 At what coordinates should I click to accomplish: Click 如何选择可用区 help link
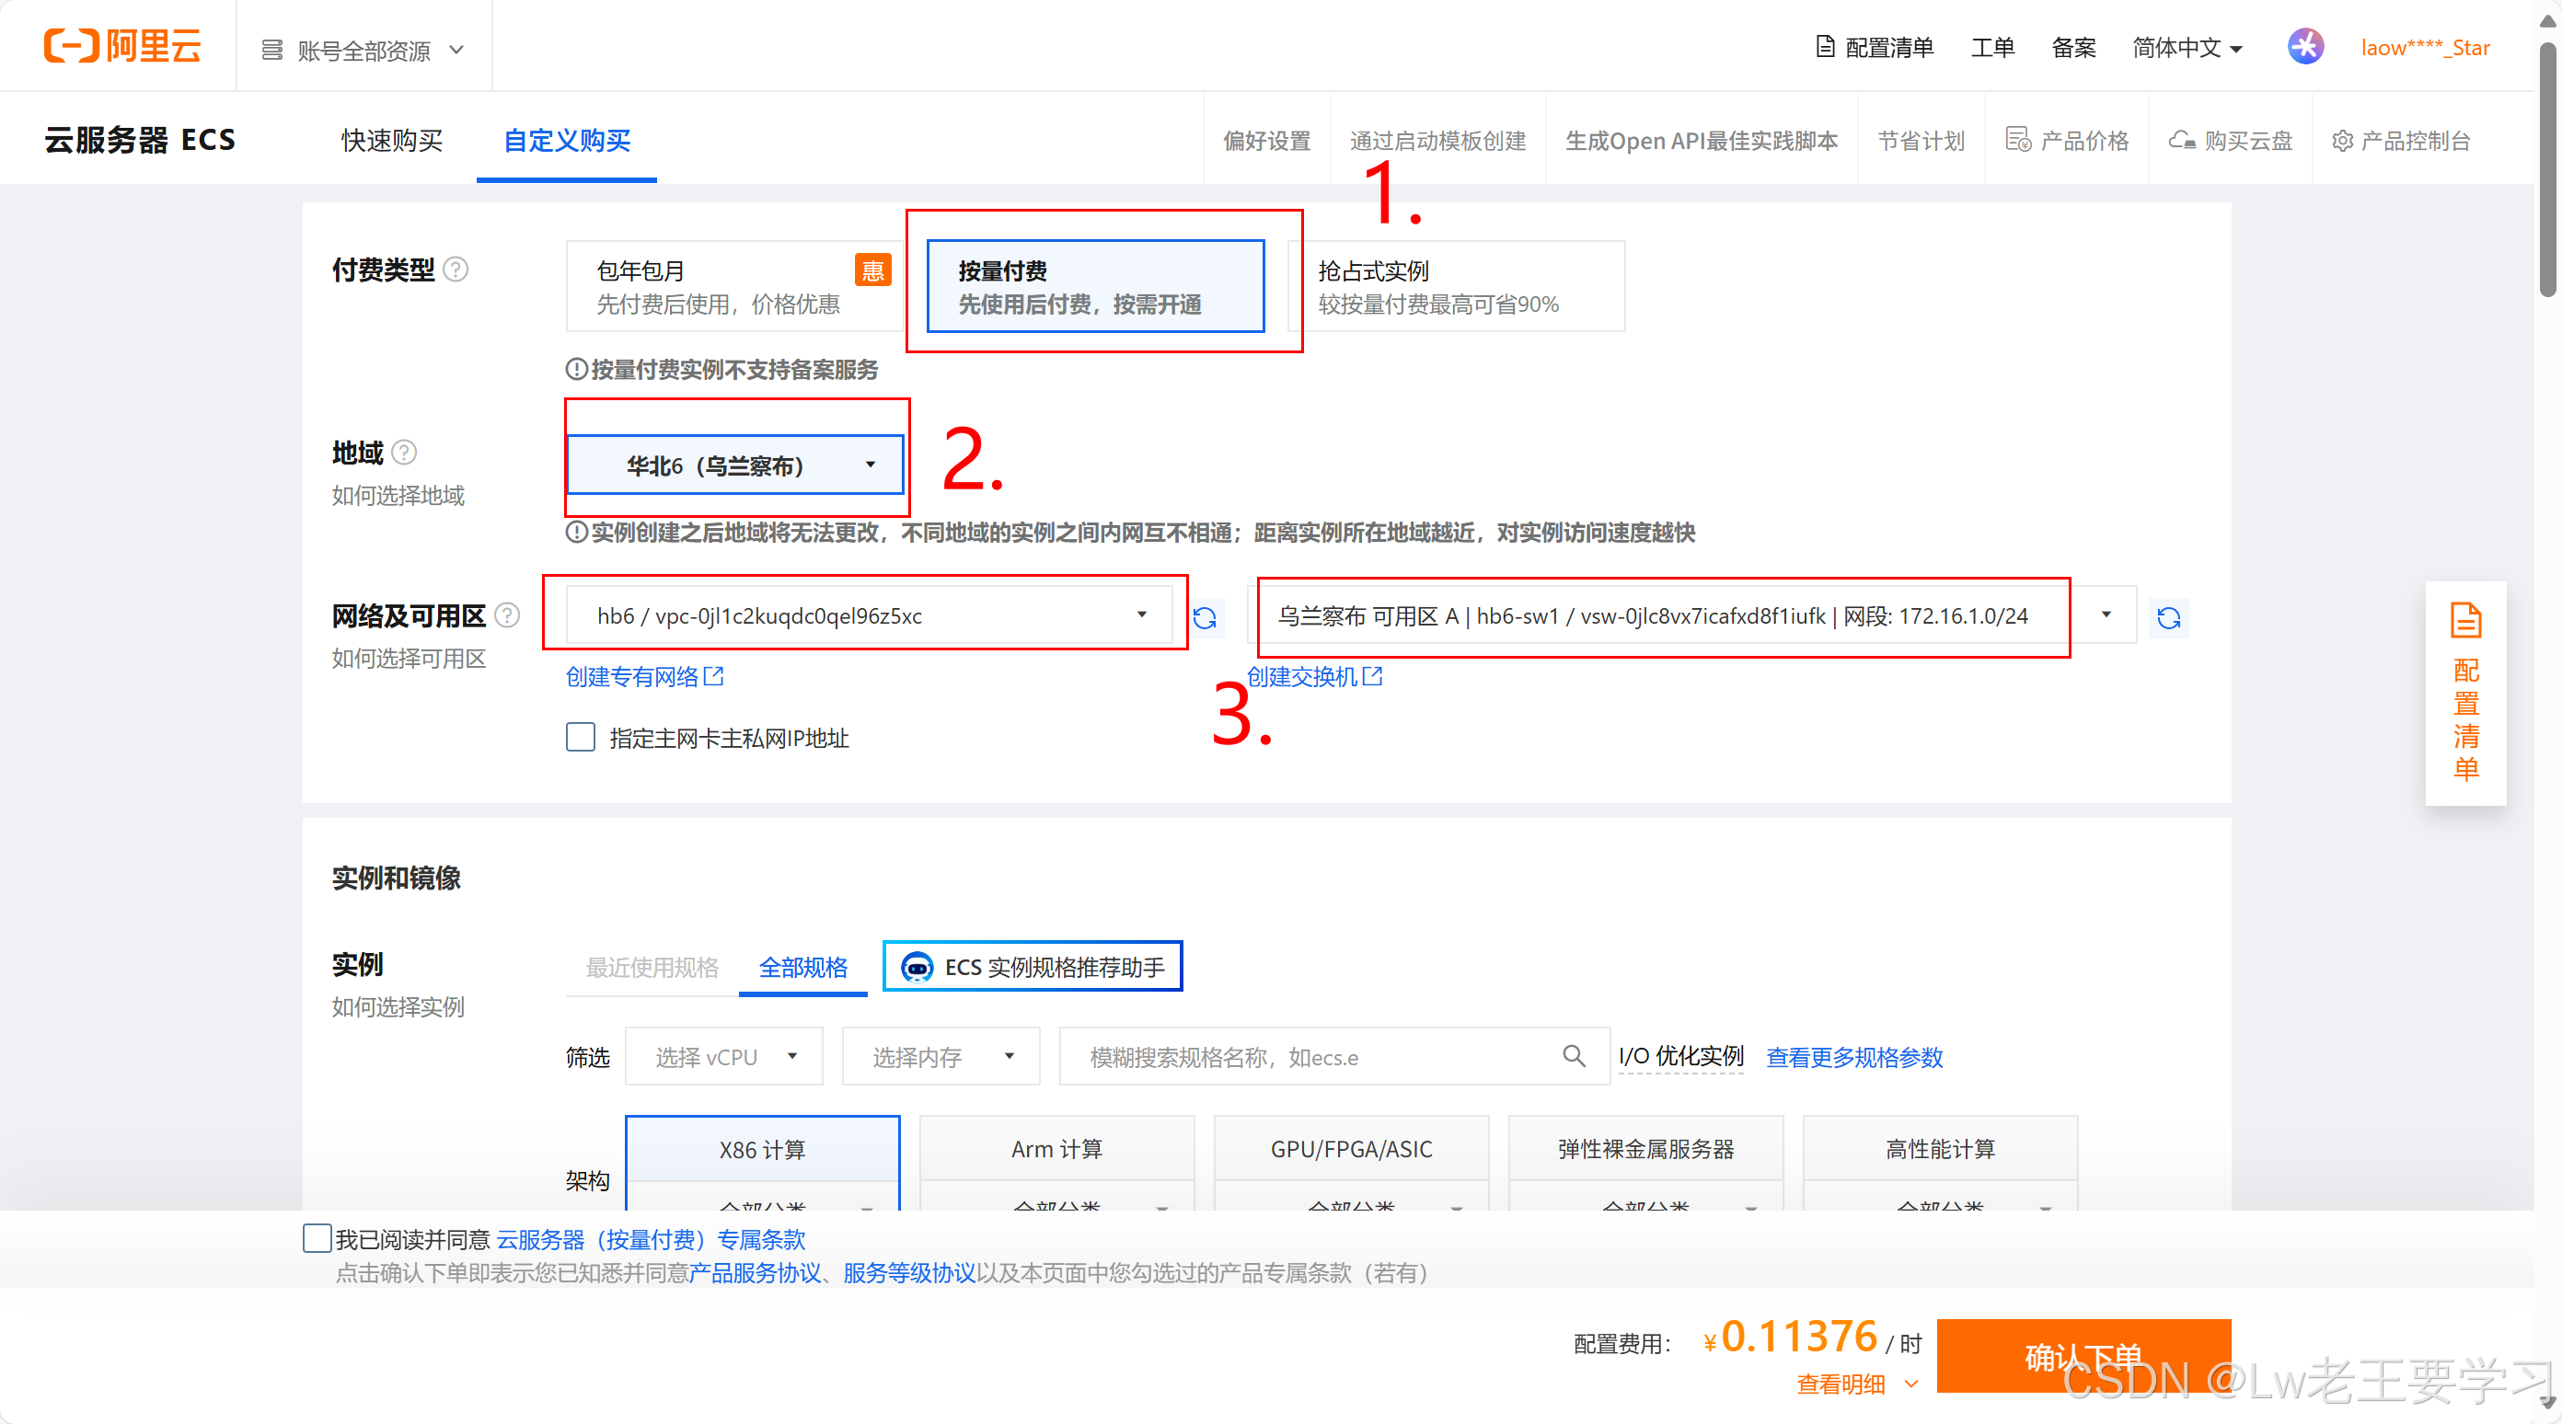point(409,659)
